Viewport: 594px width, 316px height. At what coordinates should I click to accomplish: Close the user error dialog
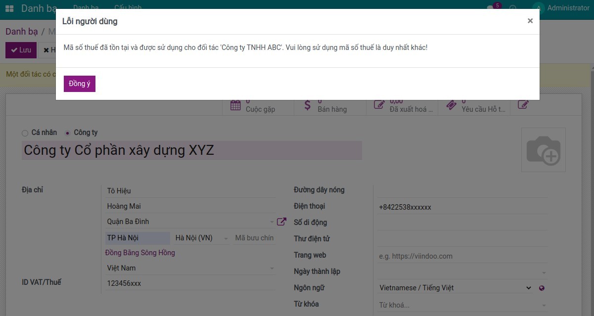[x=530, y=21]
